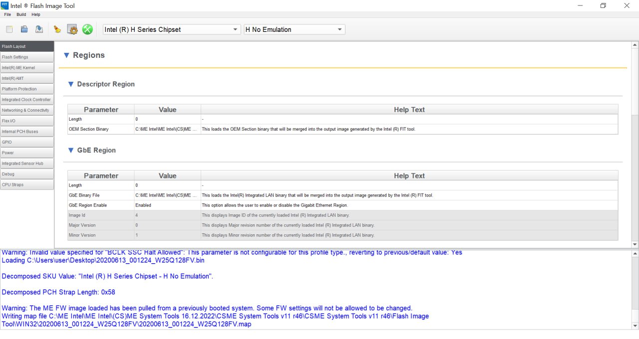Click the Descriptor Region Parameter column header
The width and height of the screenshot is (639, 339).
tap(101, 110)
